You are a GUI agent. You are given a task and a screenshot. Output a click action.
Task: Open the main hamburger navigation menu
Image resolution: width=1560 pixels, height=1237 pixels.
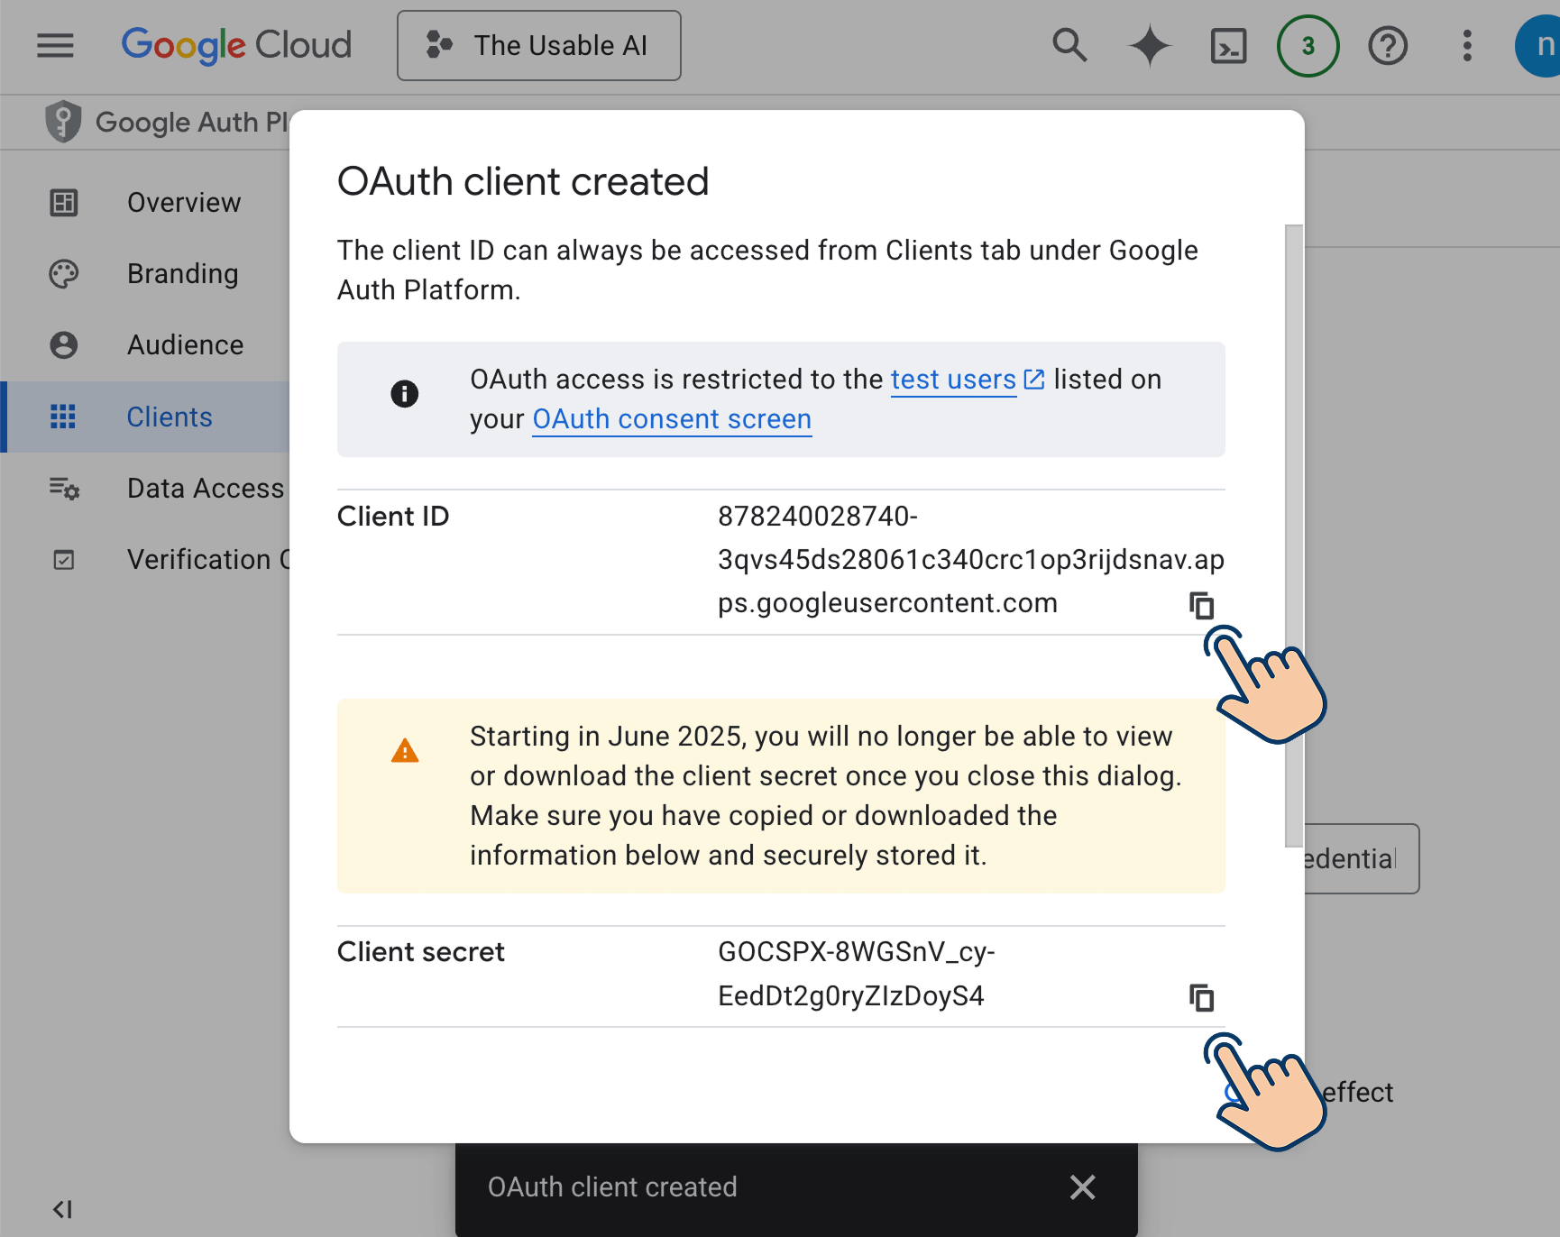point(55,45)
